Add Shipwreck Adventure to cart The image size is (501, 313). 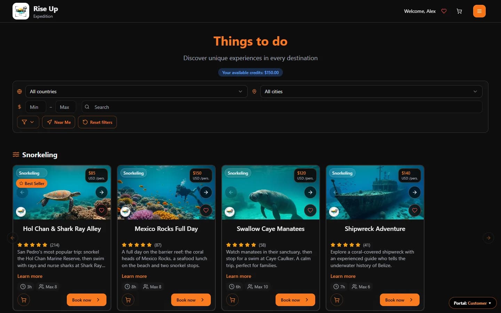click(337, 300)
